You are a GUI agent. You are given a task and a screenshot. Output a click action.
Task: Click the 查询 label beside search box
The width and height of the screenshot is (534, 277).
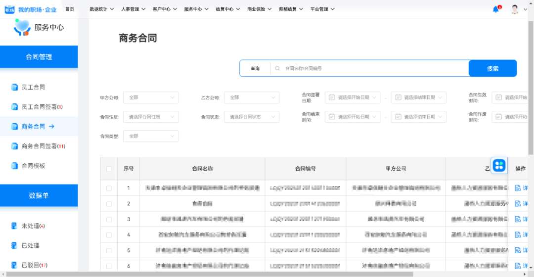coord(255,68)
